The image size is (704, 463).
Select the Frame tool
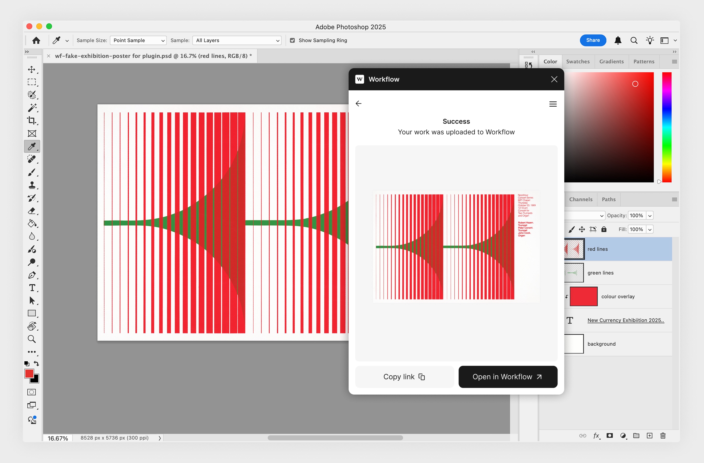click(32, 133)
